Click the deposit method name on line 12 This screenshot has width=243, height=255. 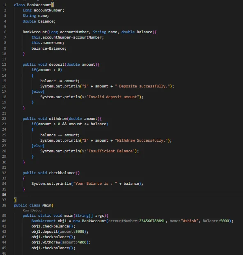(57, 64)
